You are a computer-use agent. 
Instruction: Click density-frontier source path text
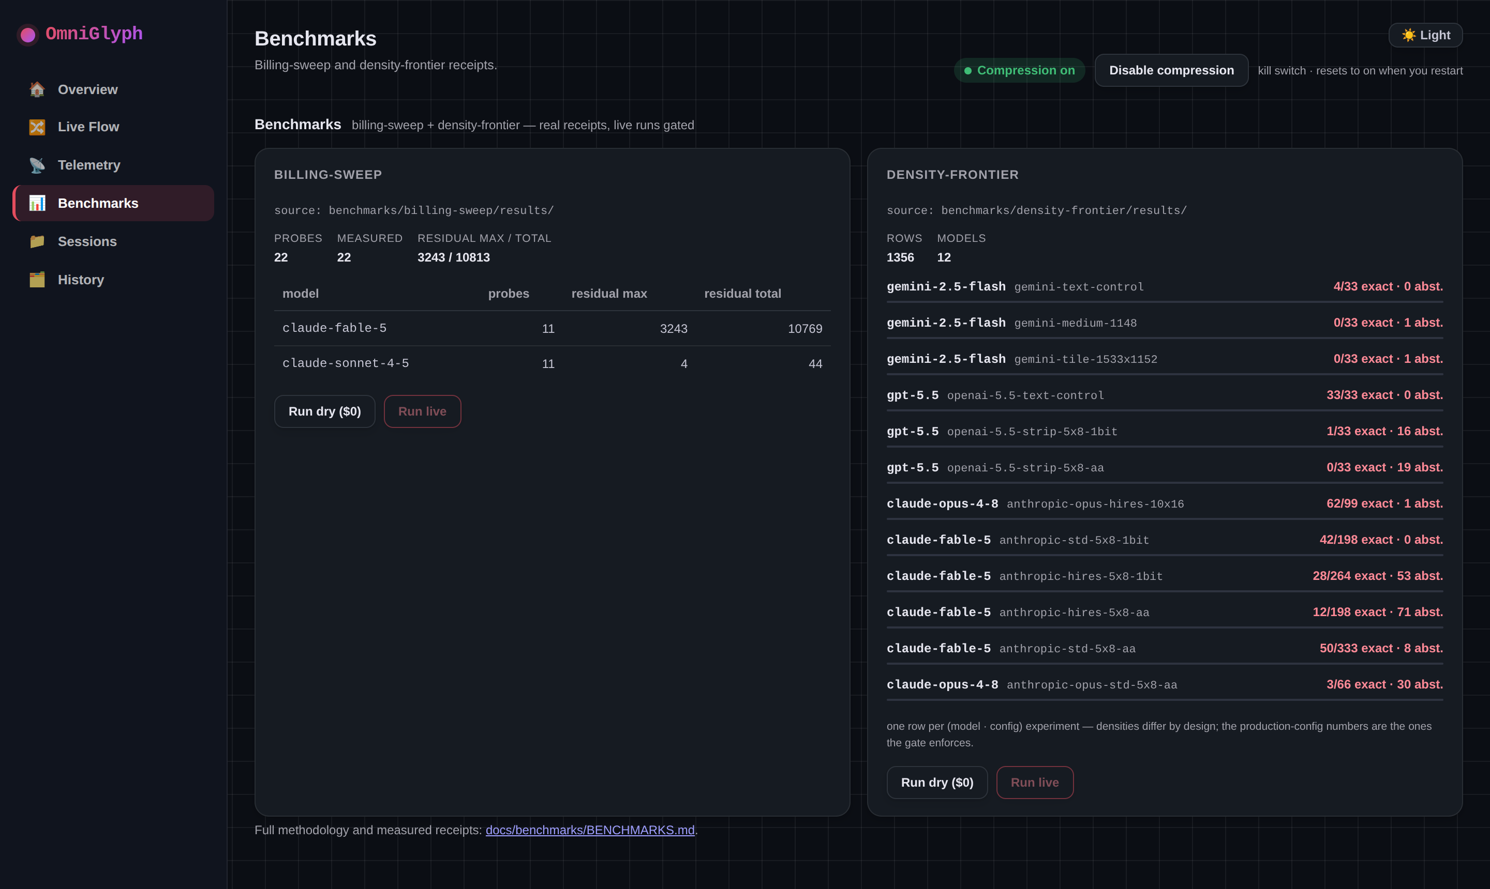pos(1037,211)
